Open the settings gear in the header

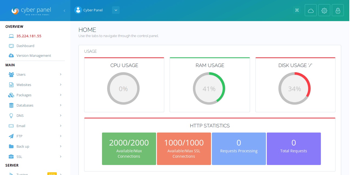pyautogui.click(x=324, y=10)
